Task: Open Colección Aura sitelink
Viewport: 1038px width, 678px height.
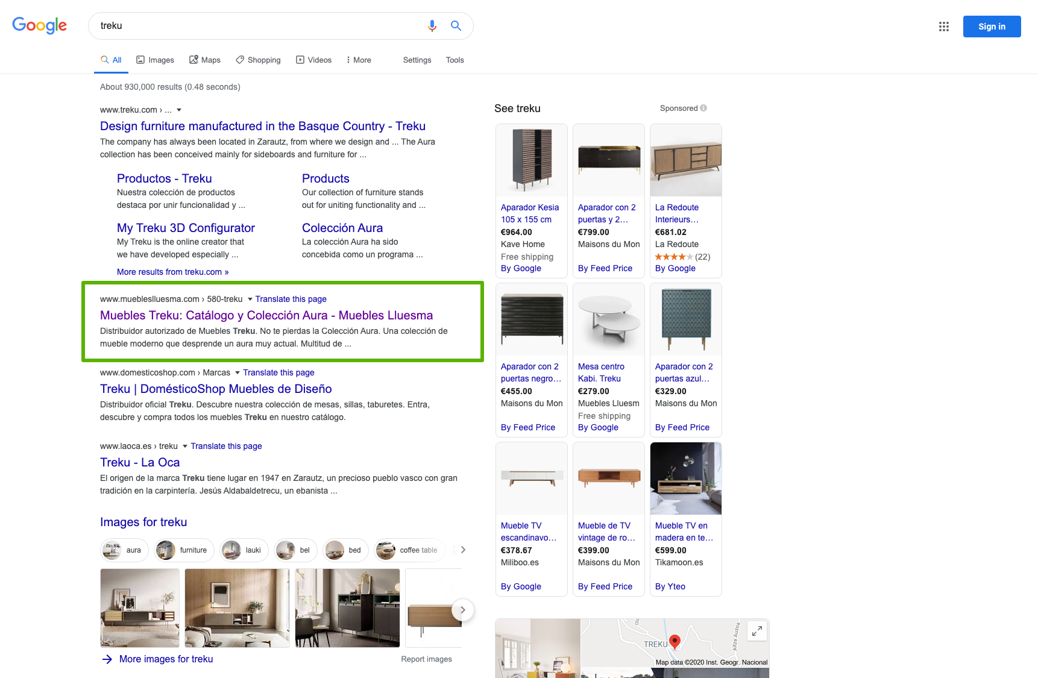Action: click(342, 228)
